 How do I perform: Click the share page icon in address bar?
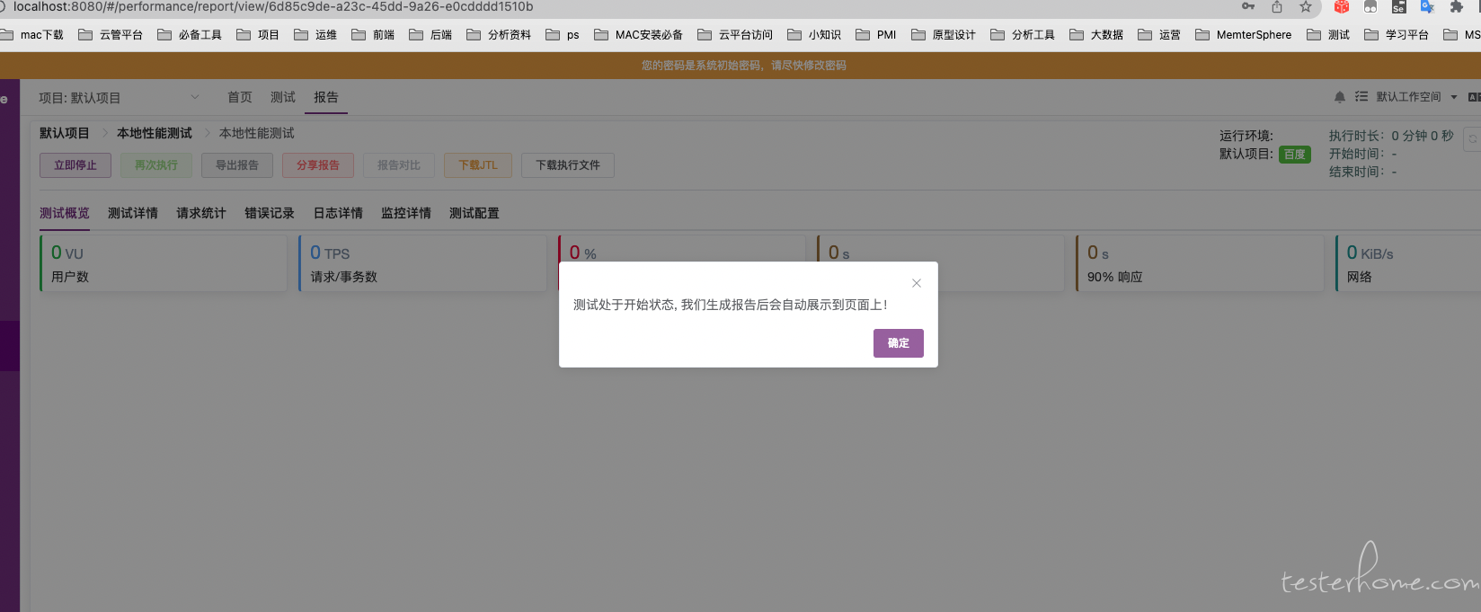pyautogui.click(x=1277, y=6)
